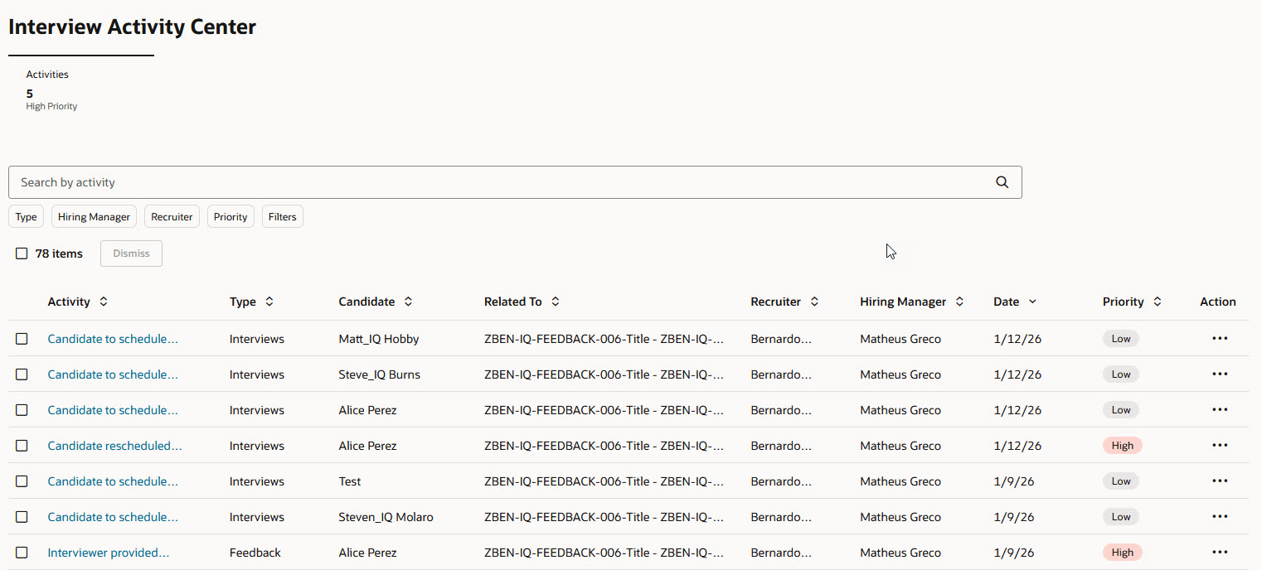Open Candidate to schedule link for Test
The width and height of the screenshot is (1262, 570).
[x=113, y=481]
